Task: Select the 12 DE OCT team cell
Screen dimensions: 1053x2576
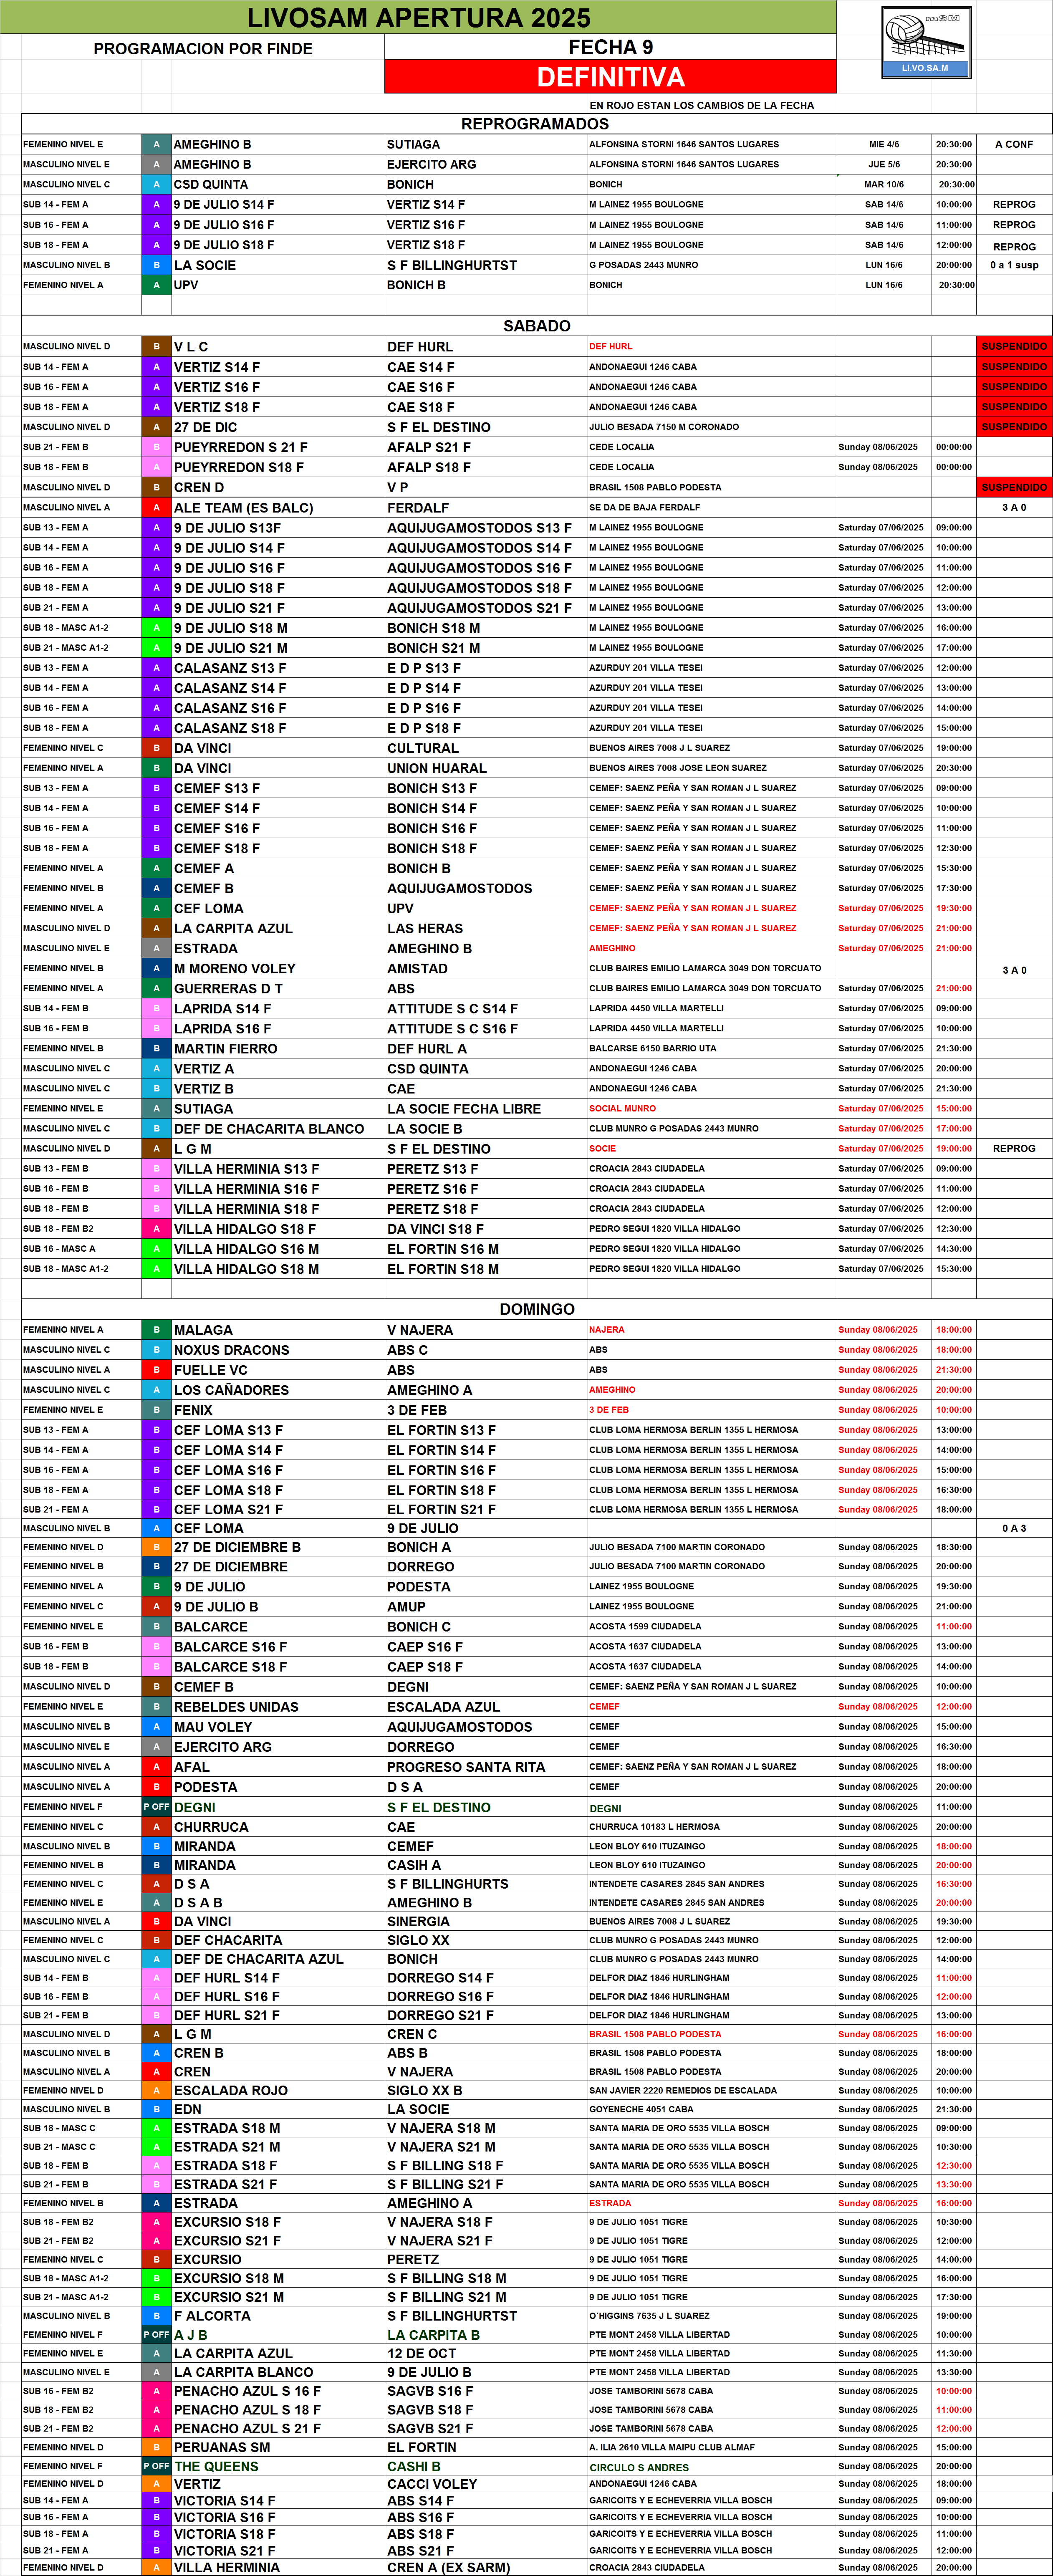Action: pos(486,2354)
